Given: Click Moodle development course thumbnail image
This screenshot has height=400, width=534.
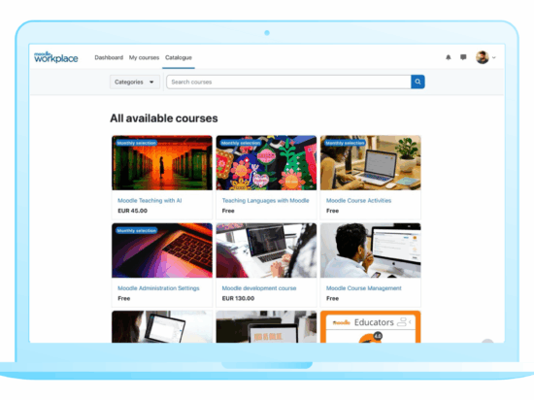Looking at the screenshot, I should pos(266,250).
